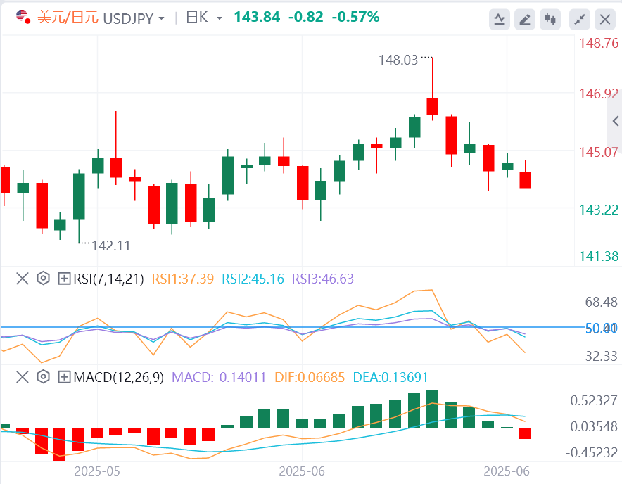Screen dimensions: 622x484
Task: Open the indicators line-chart icon
Action: (500, 19)
